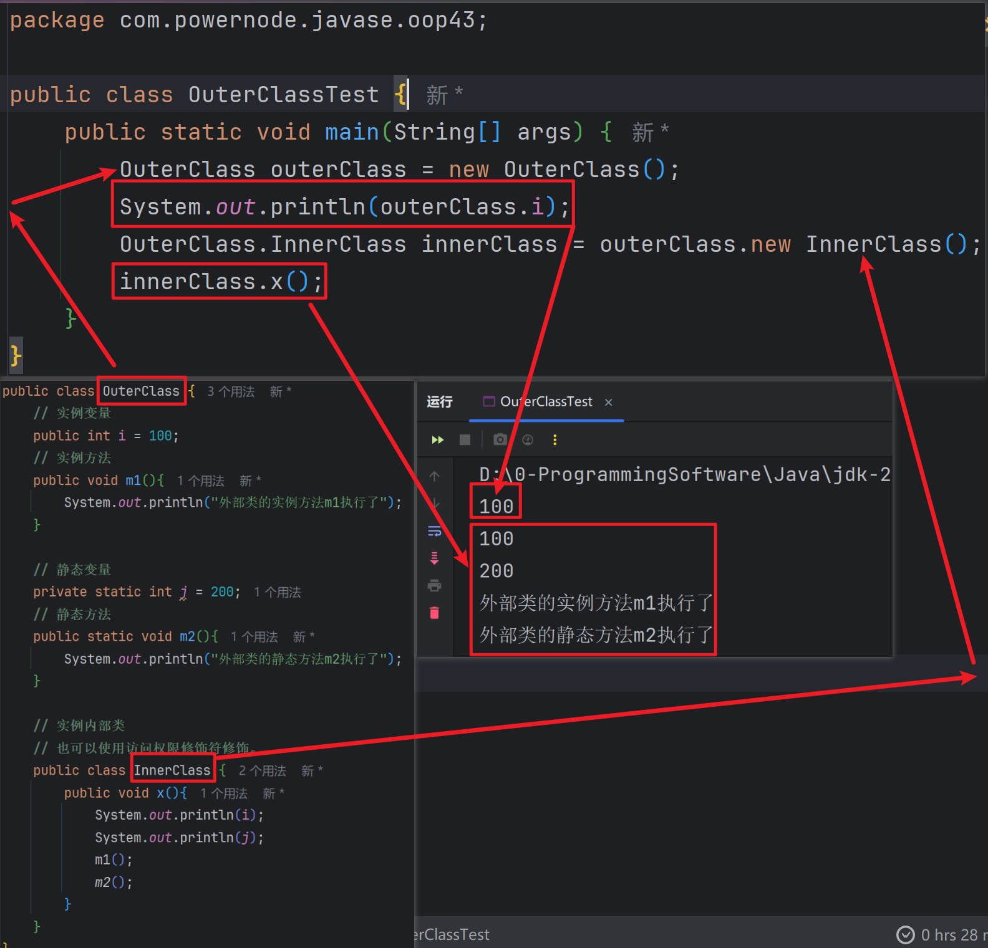Click the print icon in console sidebar

435,585
